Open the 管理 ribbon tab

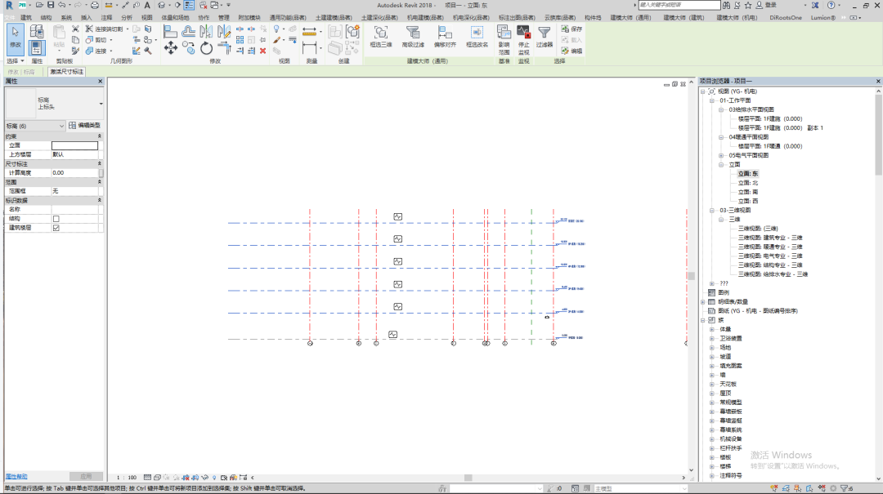click(x=223, y=17)
